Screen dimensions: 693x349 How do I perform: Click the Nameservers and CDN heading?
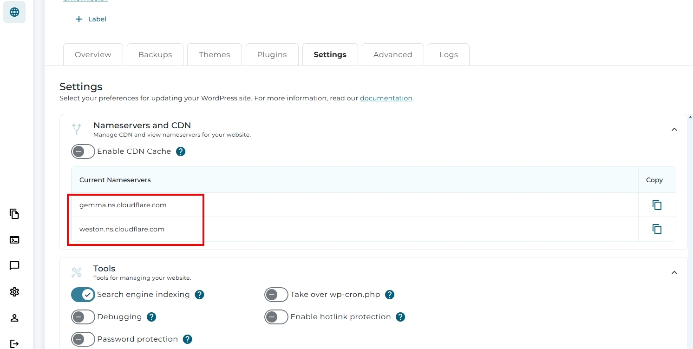click(142, 125)
